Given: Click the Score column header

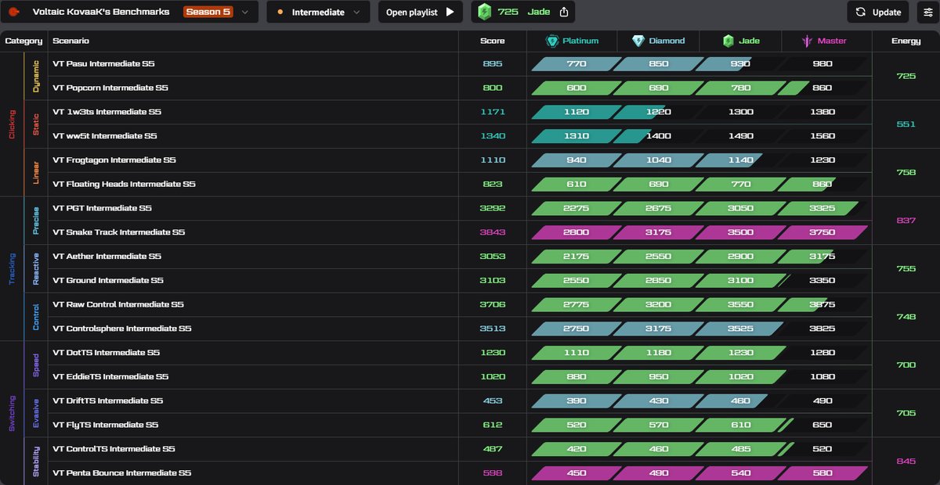Looking at the screenshot, I should tap(493, 41).
